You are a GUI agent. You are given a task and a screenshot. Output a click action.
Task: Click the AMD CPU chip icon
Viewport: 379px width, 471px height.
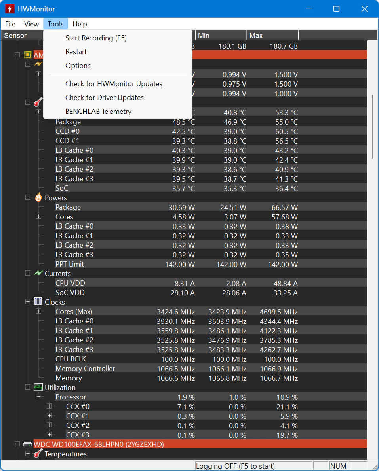[28, 55]
